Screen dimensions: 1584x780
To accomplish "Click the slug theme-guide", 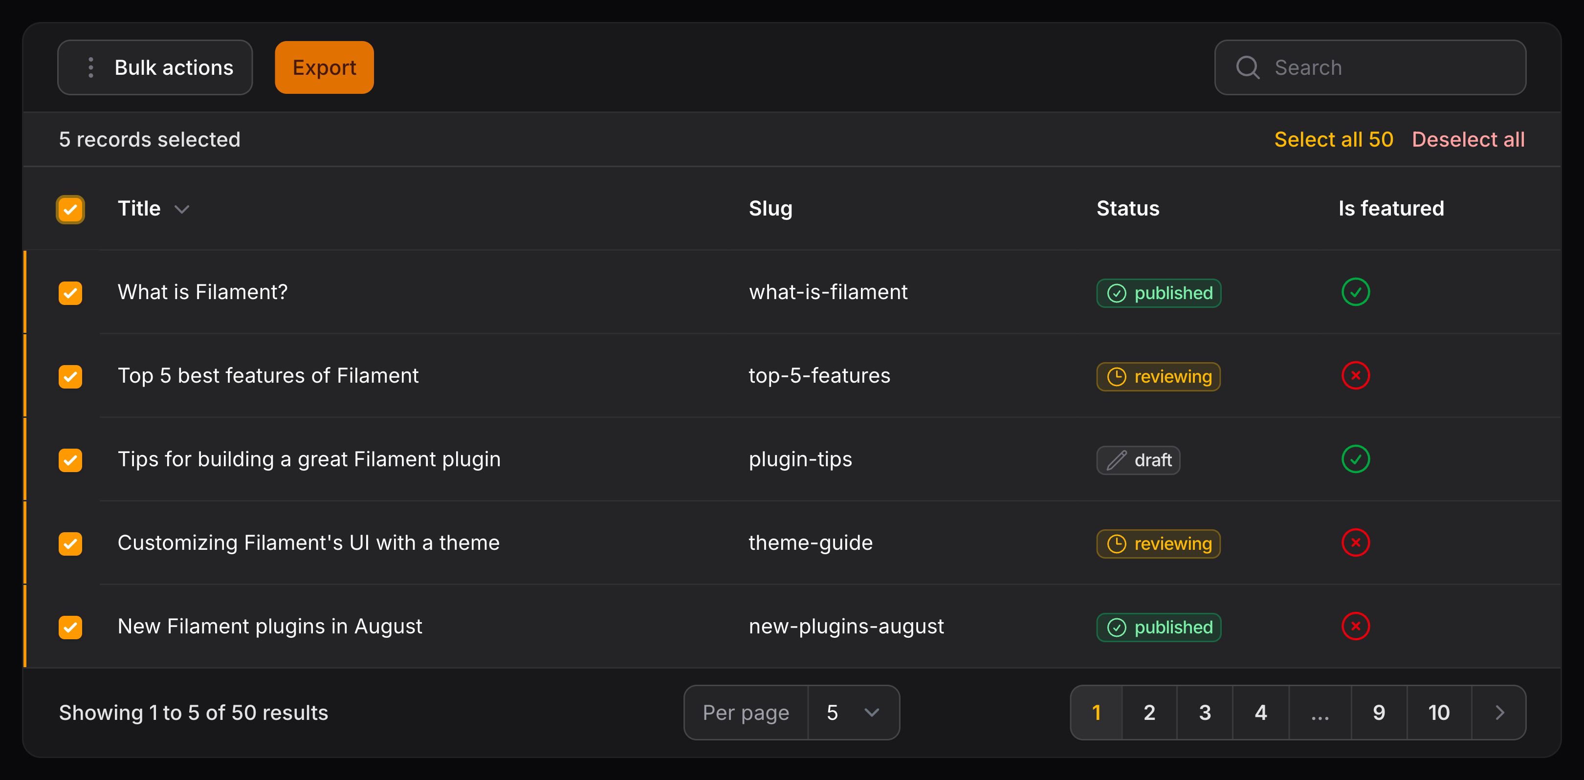I will click(811, 543).
